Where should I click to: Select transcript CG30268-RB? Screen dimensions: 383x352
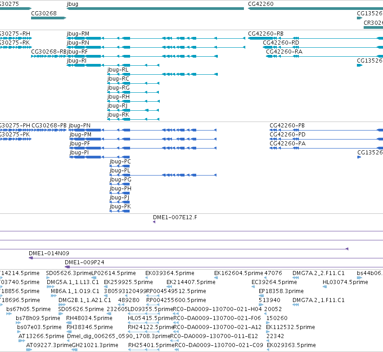(49, 52)
